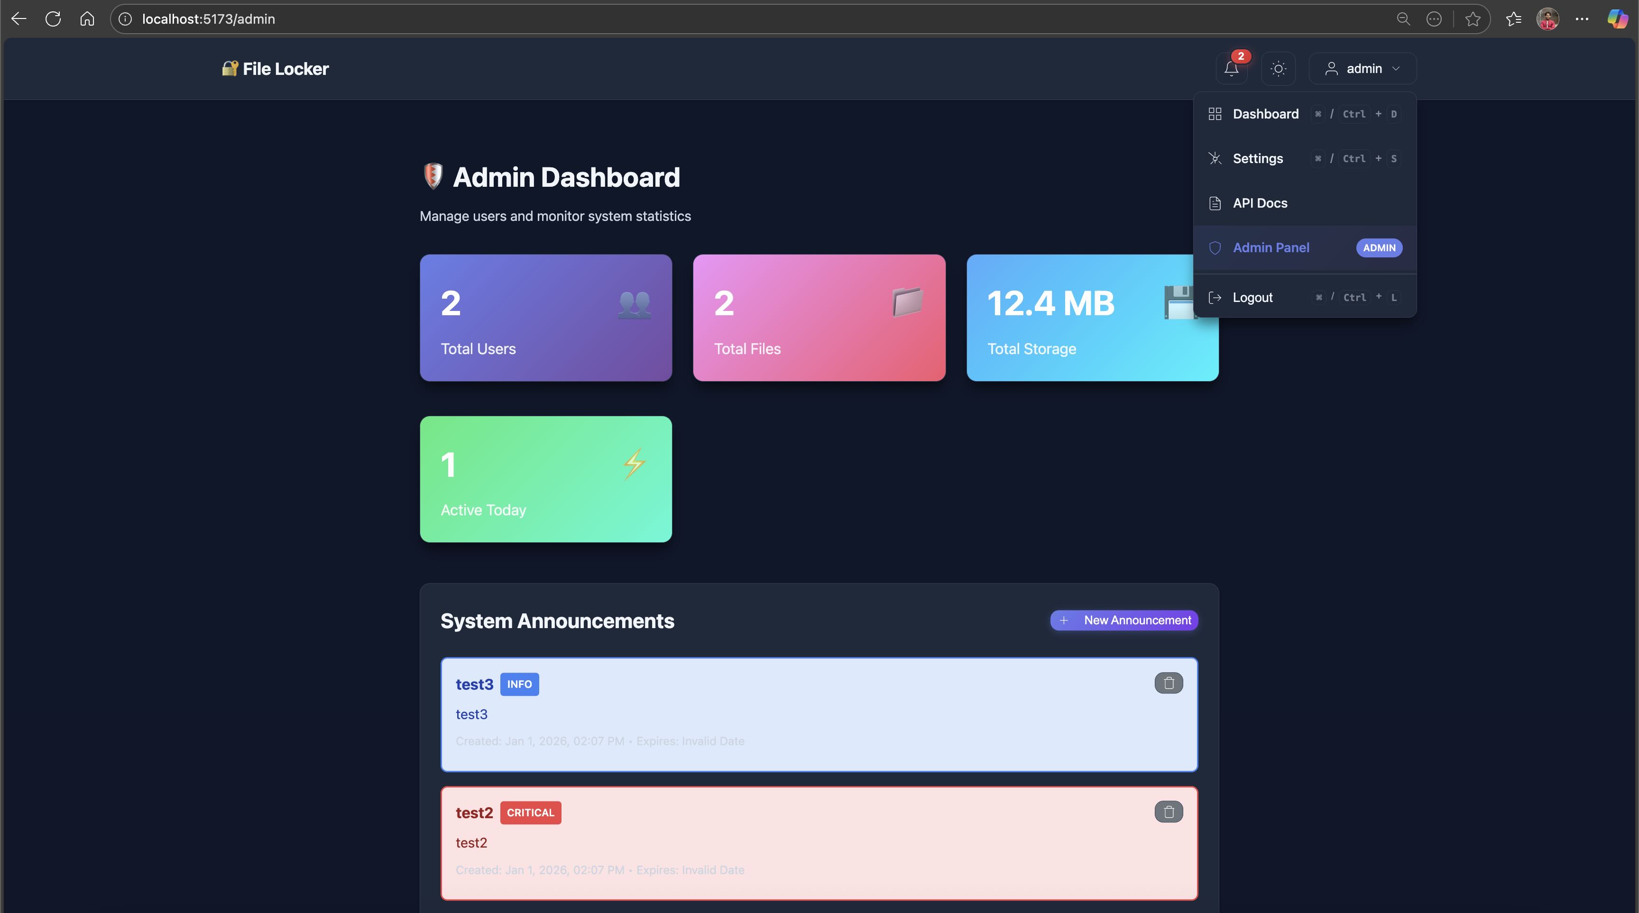1639x913 pixels.
Task: Click the address bar URL
Action: point(208,19)
